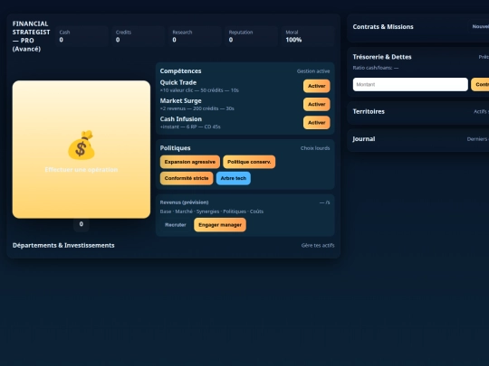Click the Credits stat box

139,36
